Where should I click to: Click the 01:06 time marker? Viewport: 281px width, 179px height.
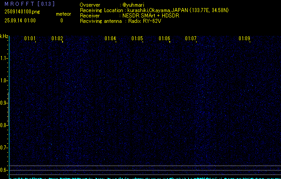(x=164, y=38)
